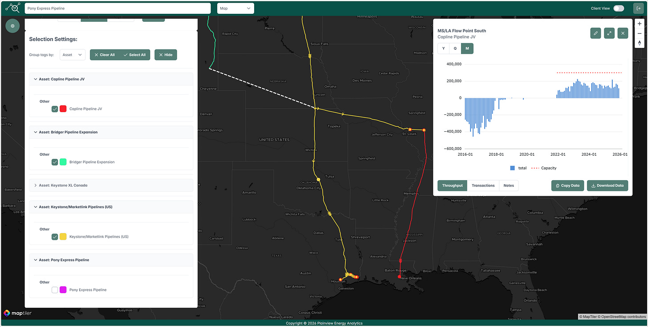Toggle the Client View switch
Screen dimensions: 648x327
pyautogui.click(x=619, y=8)
